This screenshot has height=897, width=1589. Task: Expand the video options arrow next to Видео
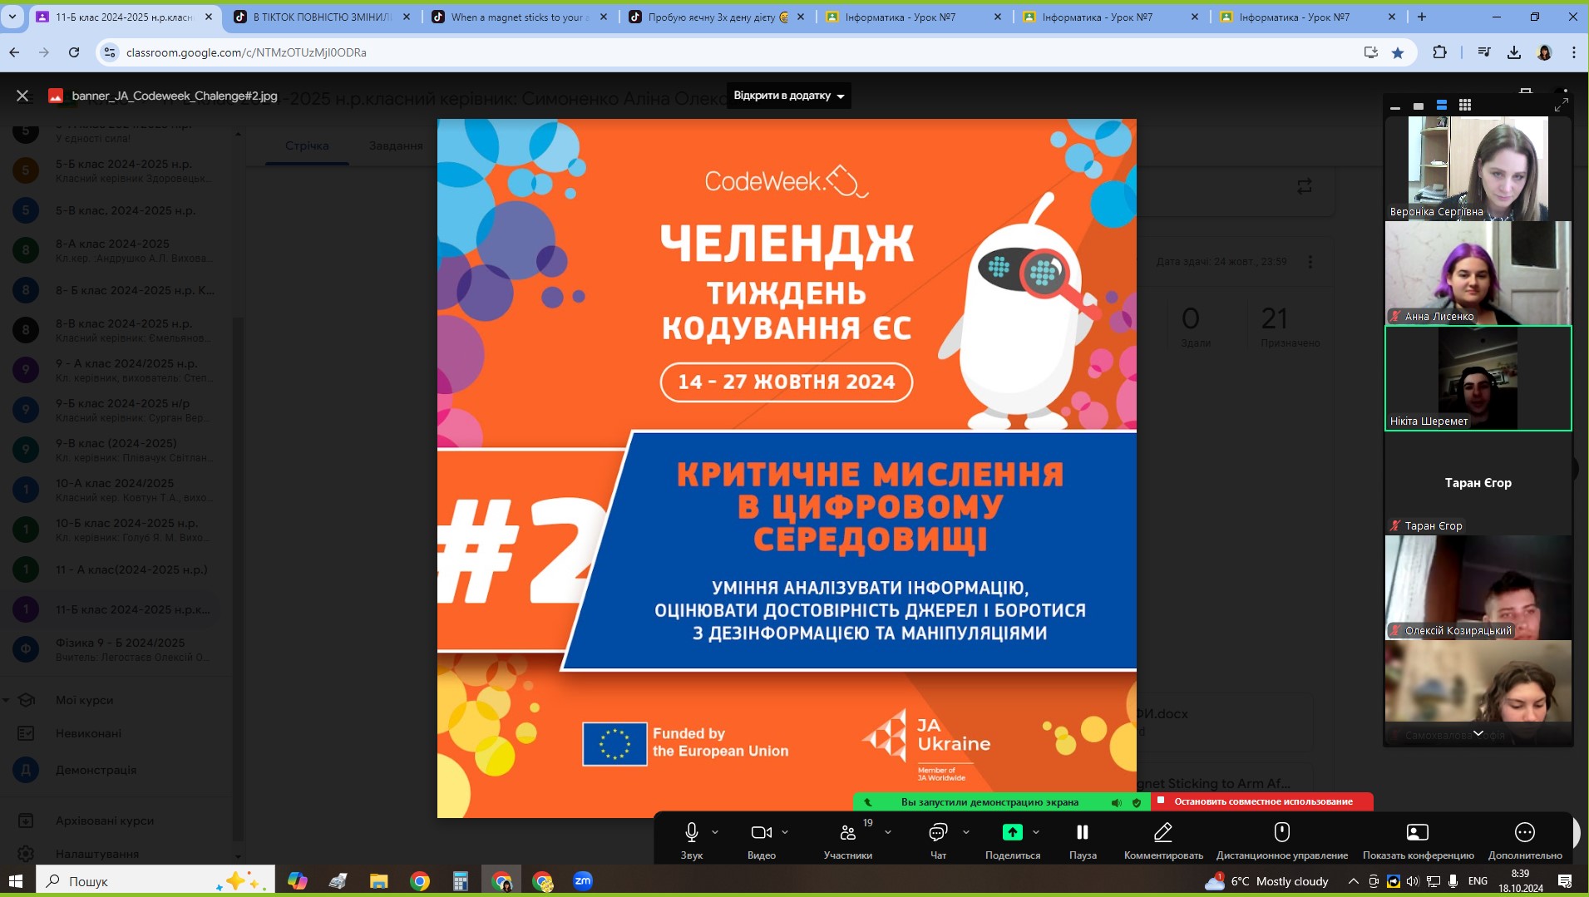click(785, 832)
